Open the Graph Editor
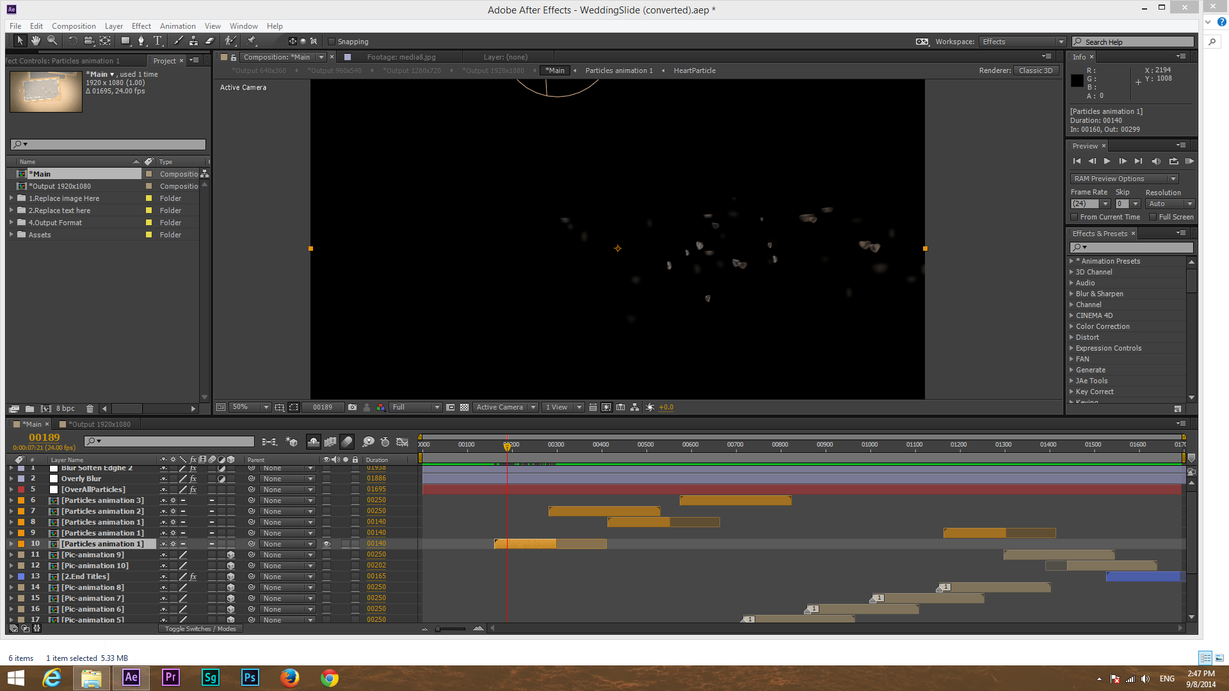This screenshot has width=1229, height=691. (403, 441)
